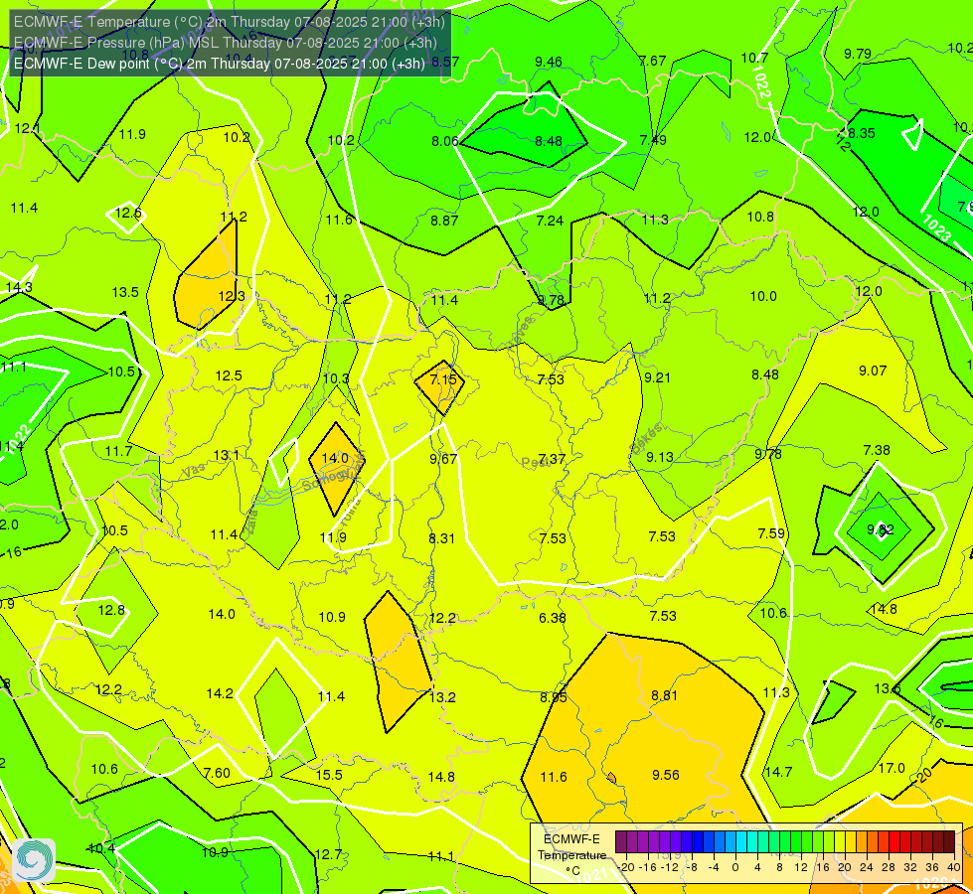
Task: Click the 7.59 dew point value
Action: pyautogui.click(x=771, y=533)
